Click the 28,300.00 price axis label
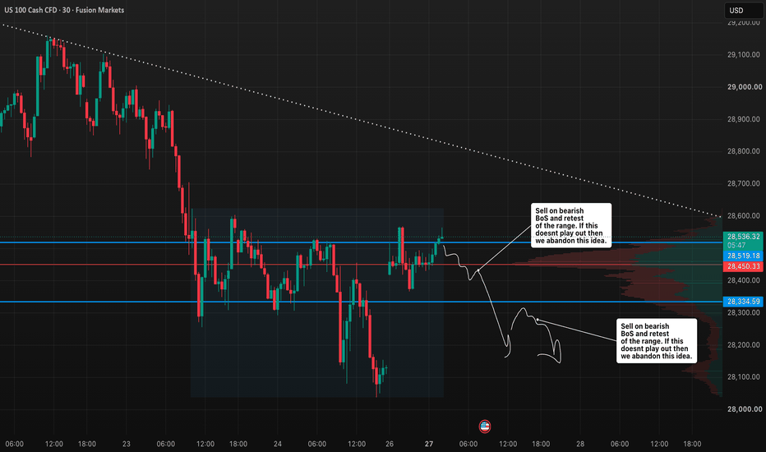 click(744, 313)
